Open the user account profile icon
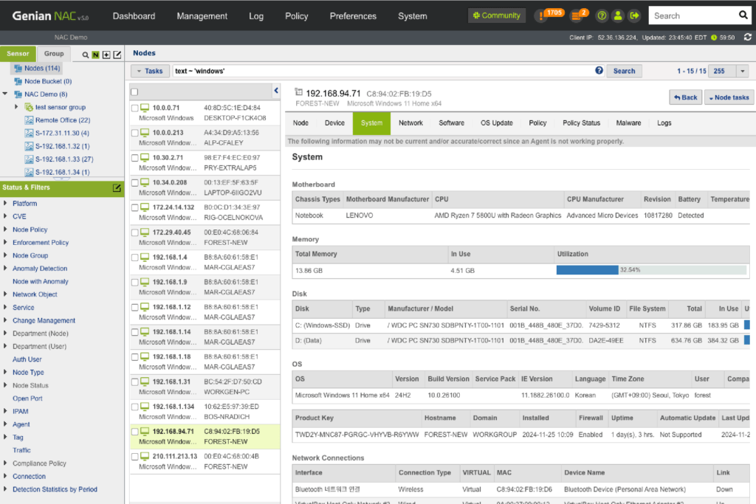Screen dimensions: 756x504 618,15
